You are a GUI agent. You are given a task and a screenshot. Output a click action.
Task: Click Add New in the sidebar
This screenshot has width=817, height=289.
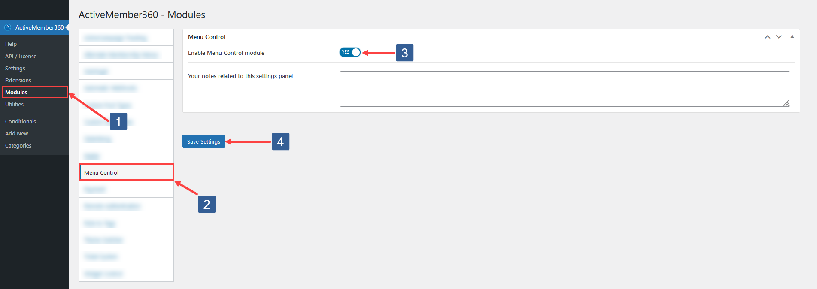(16, 133)
